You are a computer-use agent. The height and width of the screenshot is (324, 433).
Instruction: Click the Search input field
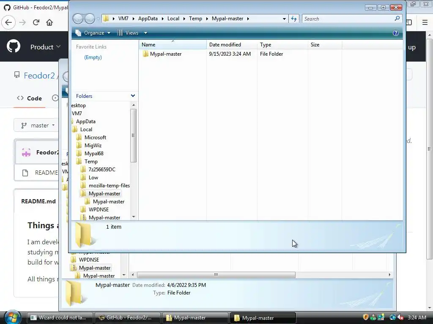click(x=348, y=19)
